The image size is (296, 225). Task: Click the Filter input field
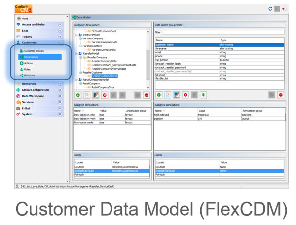(223, 32)
